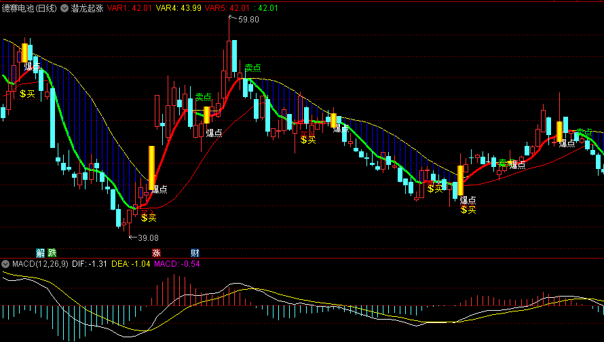Screen dimensions: 604x342
Task: Click the VAR1: 42.01 readout
Action: coord(130,8)
